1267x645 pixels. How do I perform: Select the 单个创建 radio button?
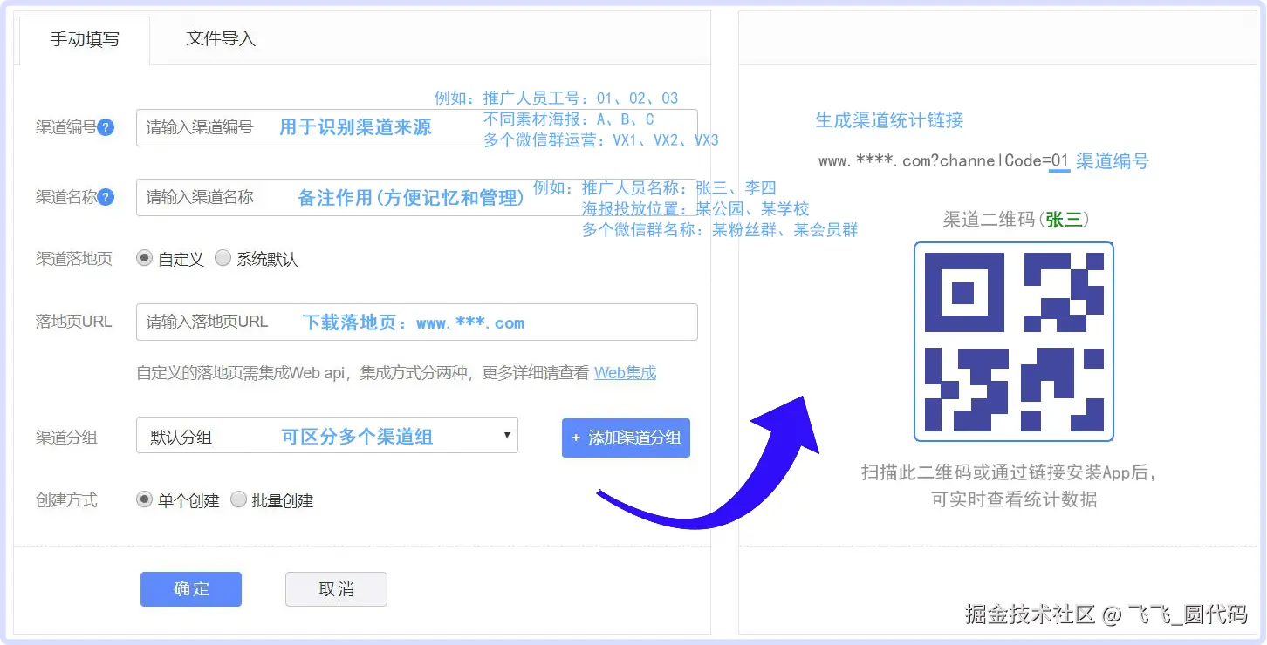(x=144, y=499)
